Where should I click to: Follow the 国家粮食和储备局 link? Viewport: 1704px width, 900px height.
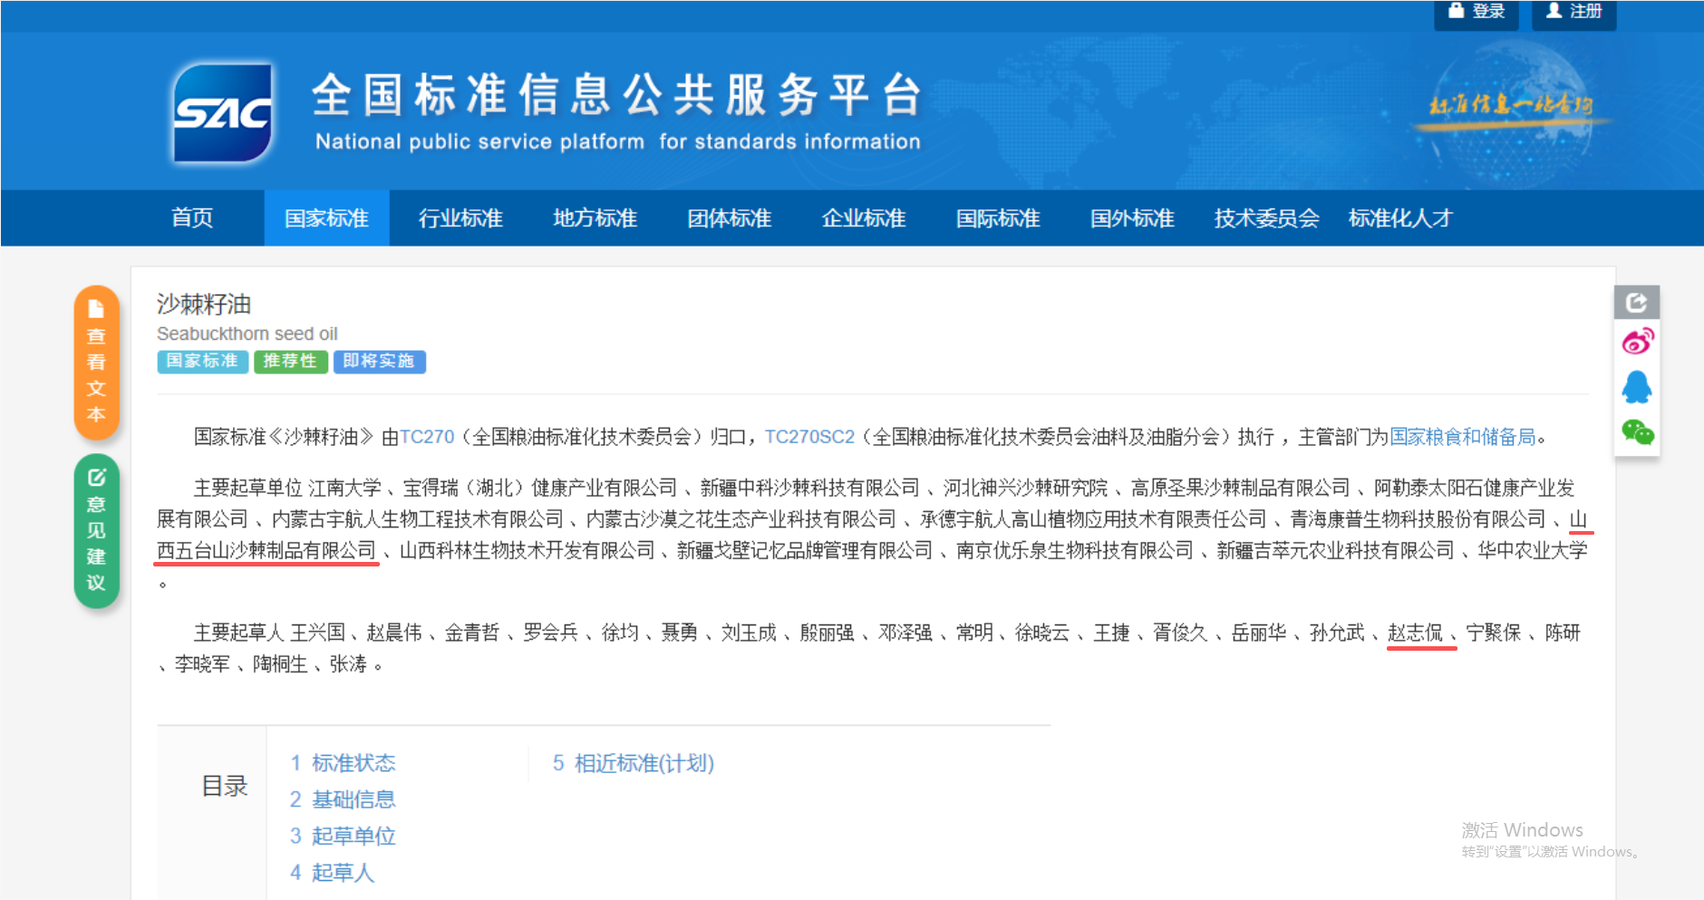click(x=1462, y=437)
